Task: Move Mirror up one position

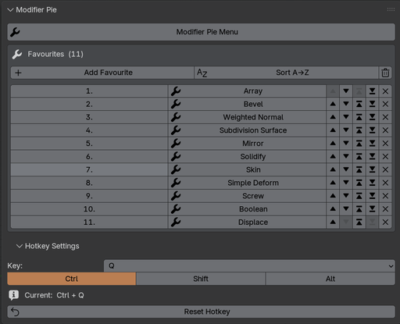Action: coord(333,144)
